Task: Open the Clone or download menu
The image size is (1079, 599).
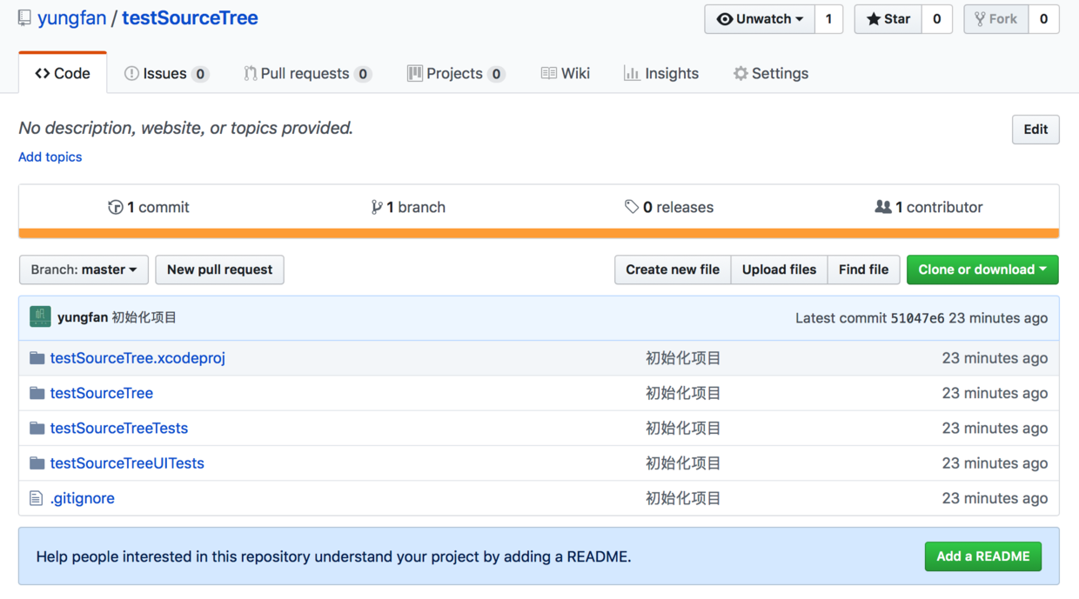Action: 982,270
